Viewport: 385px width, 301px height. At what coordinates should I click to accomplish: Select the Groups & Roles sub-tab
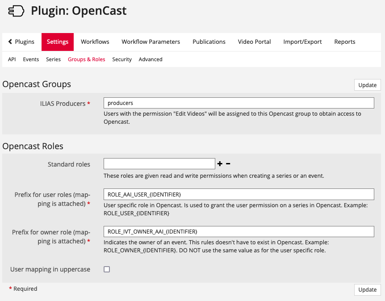pyautogui.click(x=87, y=59)
